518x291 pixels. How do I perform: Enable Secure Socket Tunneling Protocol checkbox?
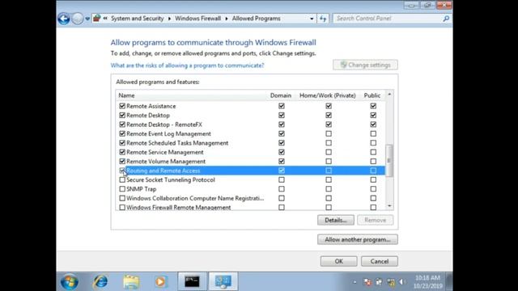click(x=122, y=179)
